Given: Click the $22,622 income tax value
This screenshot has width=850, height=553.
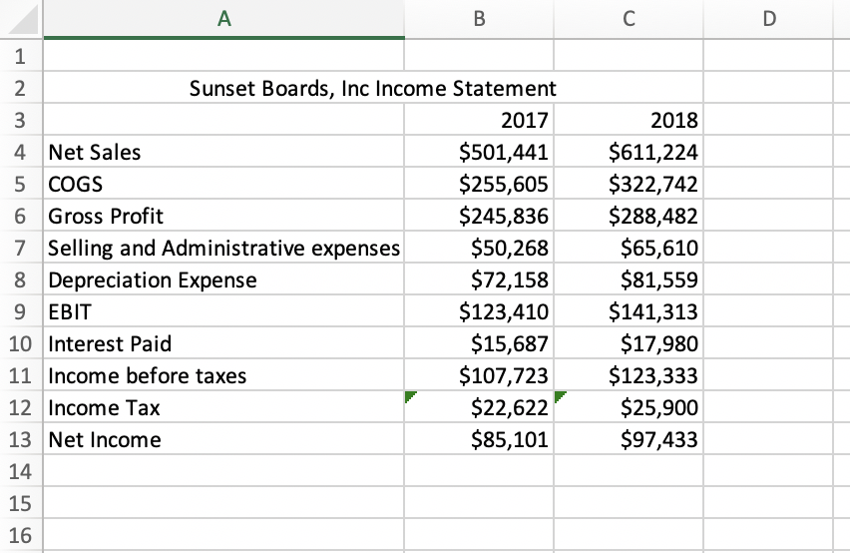Looking at the screenshot, I should point(479,407).
